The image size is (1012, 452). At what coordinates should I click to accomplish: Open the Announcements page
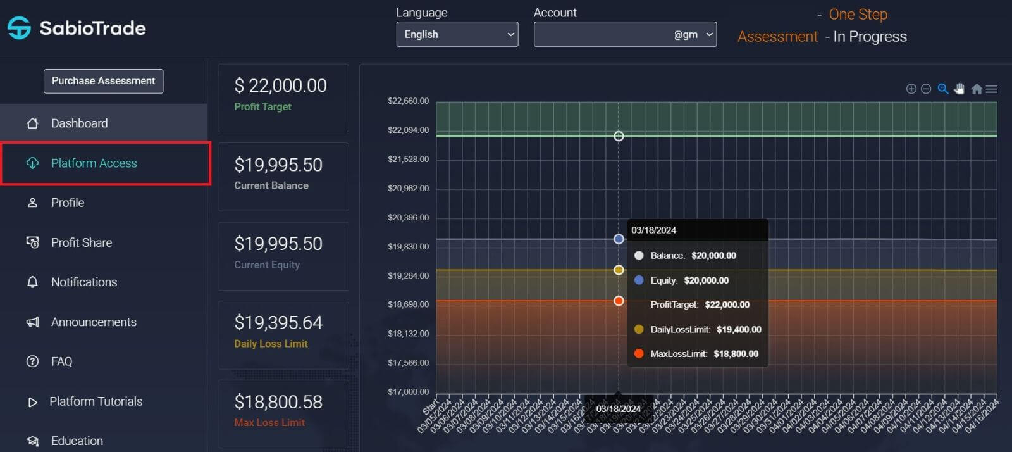click(x=93, y=322)
